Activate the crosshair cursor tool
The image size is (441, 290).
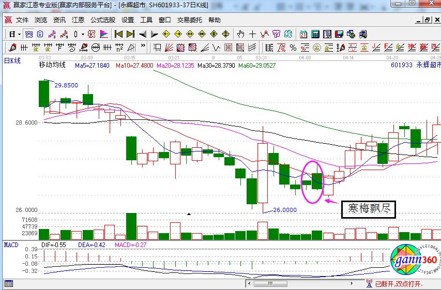(x=252, y=34)
